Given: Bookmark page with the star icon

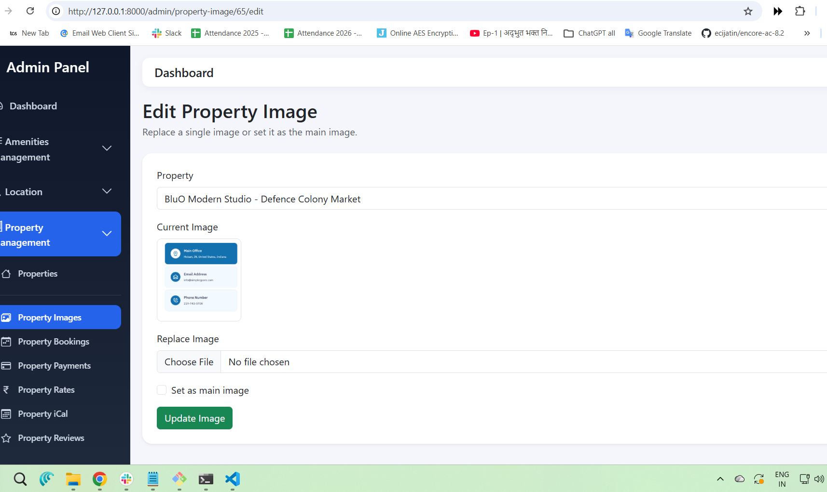Looking at the screenshot, I should [748, 11].
